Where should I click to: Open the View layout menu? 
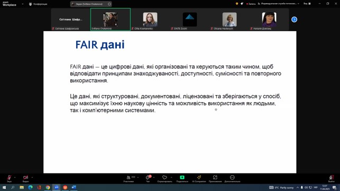307,4
